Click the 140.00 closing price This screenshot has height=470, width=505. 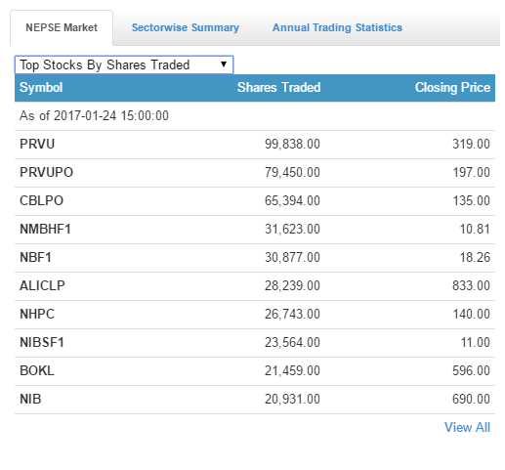click(472, 314)
